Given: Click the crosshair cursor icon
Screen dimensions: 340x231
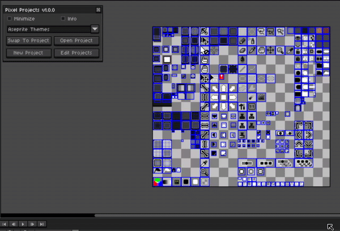Looking at the screenshot, I should tap(214, 50).
